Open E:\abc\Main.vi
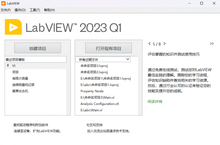This screenshot has width=220, height=145. 91,110
